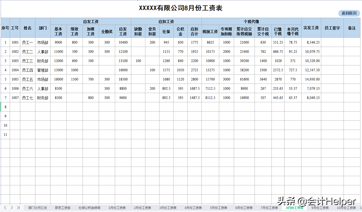Select the 员工一 name cell

[x=28, y=42]
